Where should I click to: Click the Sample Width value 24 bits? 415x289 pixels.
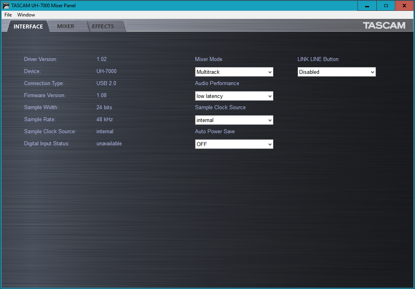(104, 107)
